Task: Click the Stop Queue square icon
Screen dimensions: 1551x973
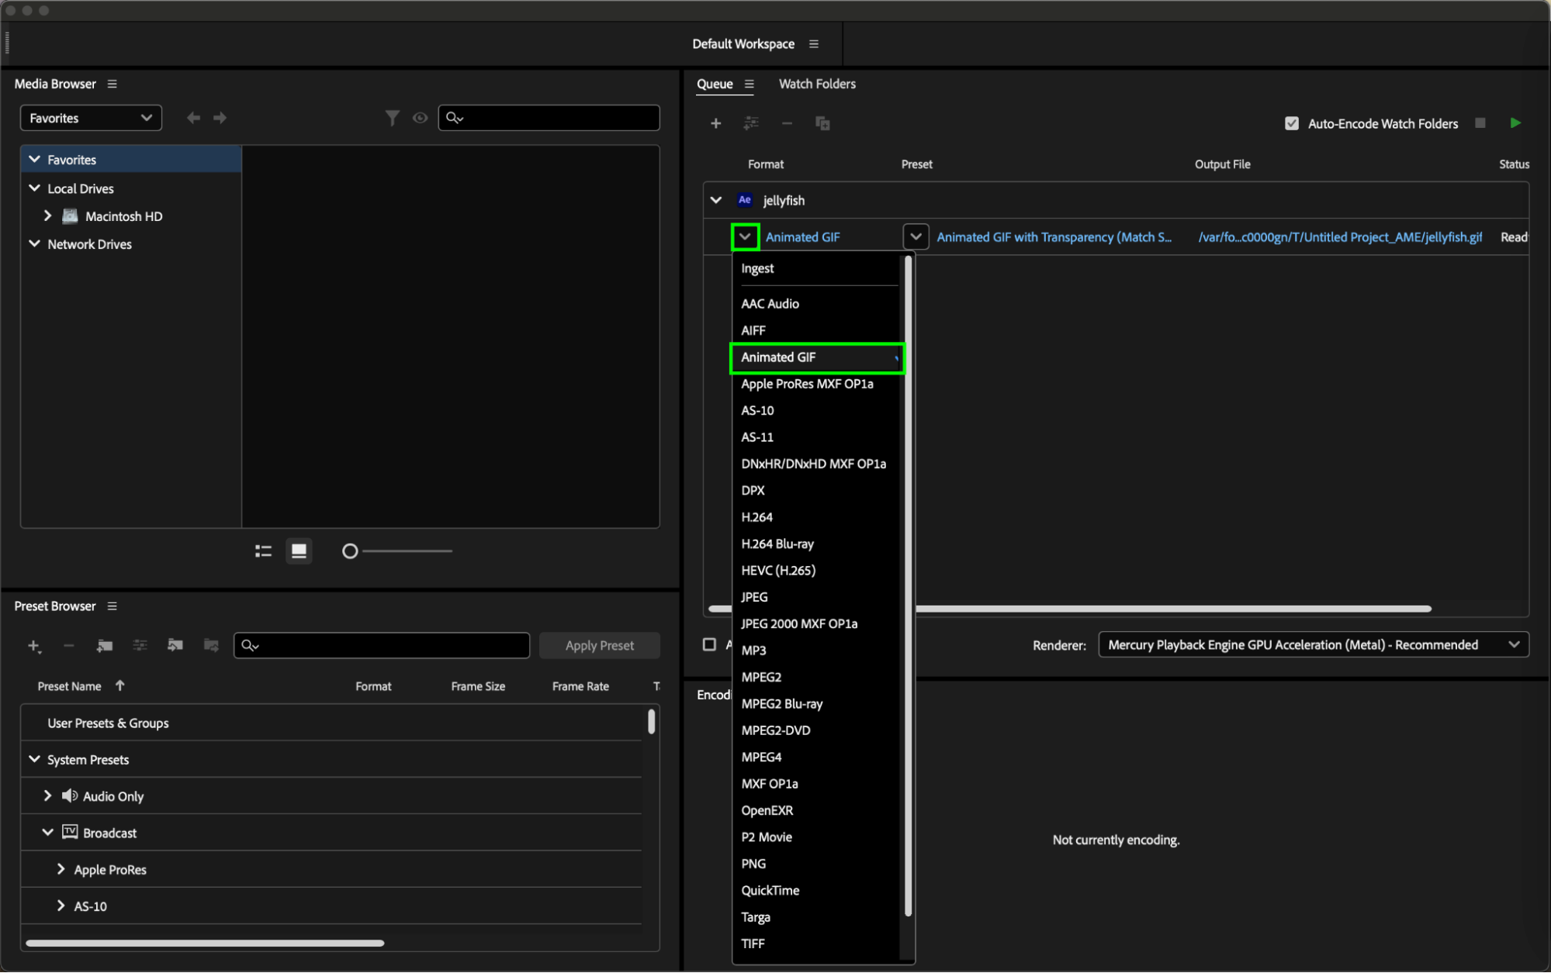Action: [x=1480, y=123]
